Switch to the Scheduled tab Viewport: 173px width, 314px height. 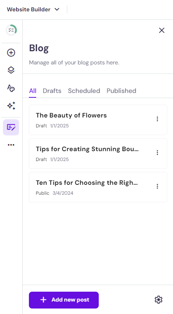84,91
